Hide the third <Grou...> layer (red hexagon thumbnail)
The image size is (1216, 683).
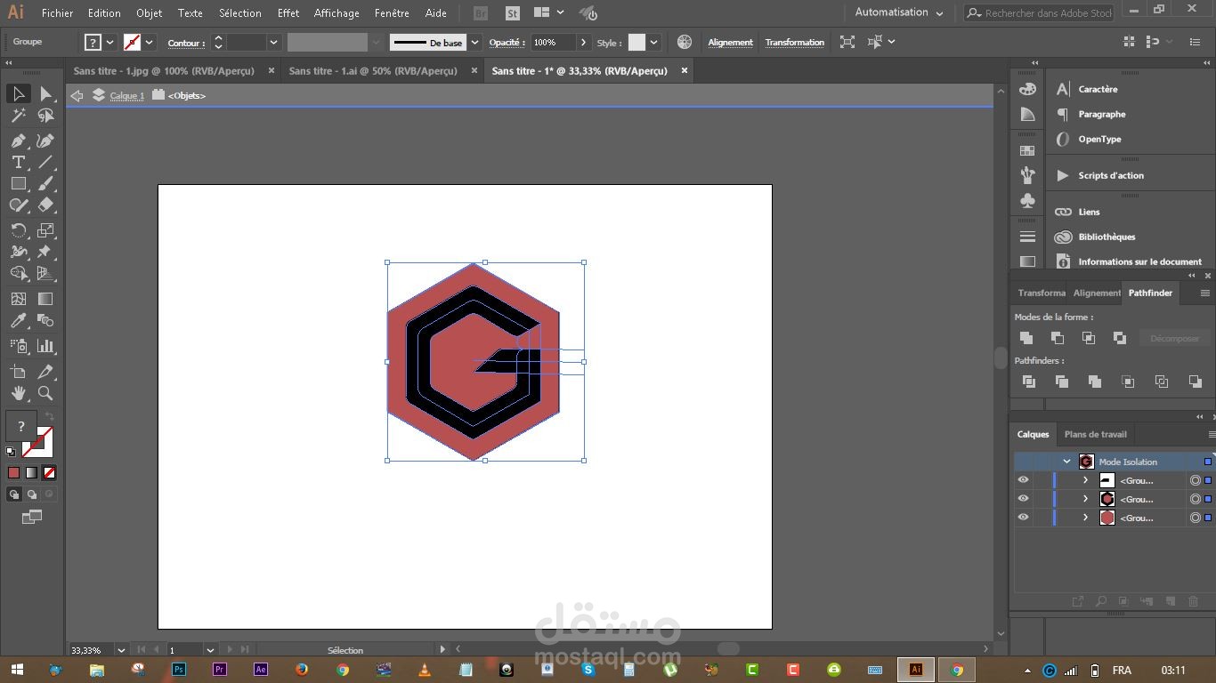[x=1023, y=518]
